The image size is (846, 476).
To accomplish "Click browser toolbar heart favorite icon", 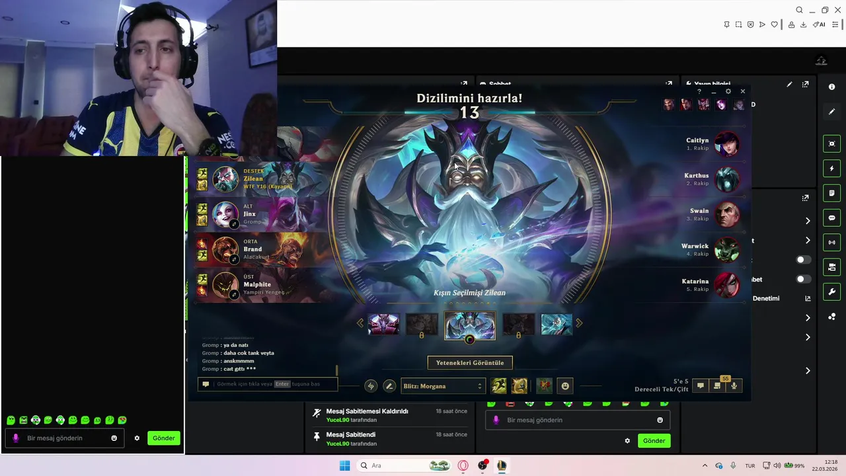I will [774, 24].
